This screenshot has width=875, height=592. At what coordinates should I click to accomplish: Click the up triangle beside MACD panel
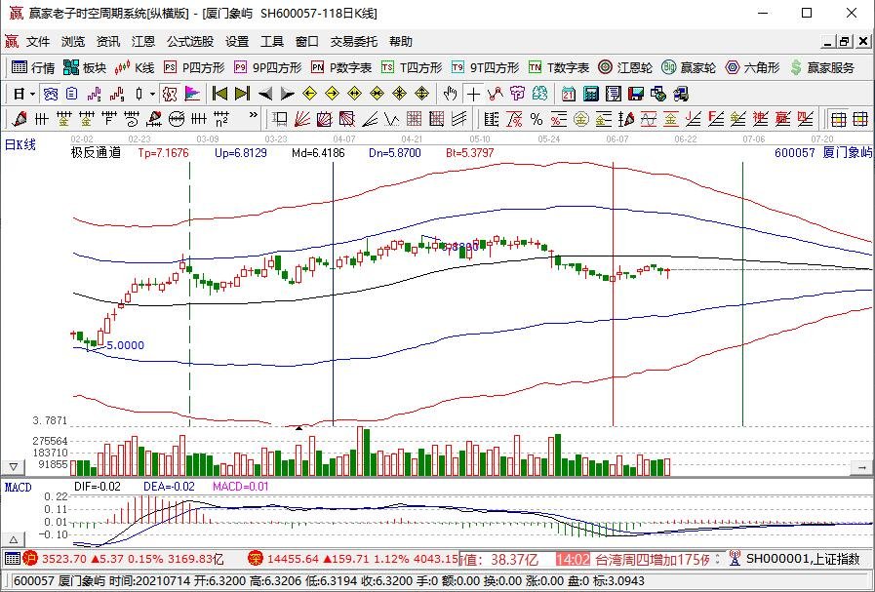14,539
